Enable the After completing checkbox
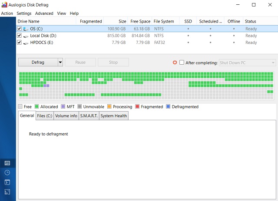Viewport: 278px width, 201px height. (x=182, y=63)
